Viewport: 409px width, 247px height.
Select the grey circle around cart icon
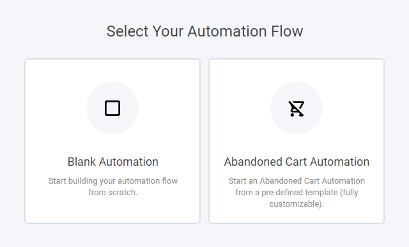(x=297, y=108)
